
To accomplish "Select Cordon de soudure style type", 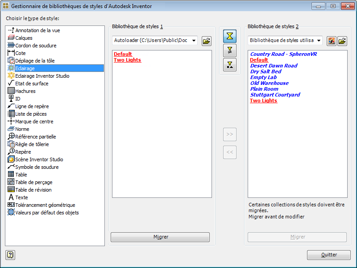I will tap(32, 46).
